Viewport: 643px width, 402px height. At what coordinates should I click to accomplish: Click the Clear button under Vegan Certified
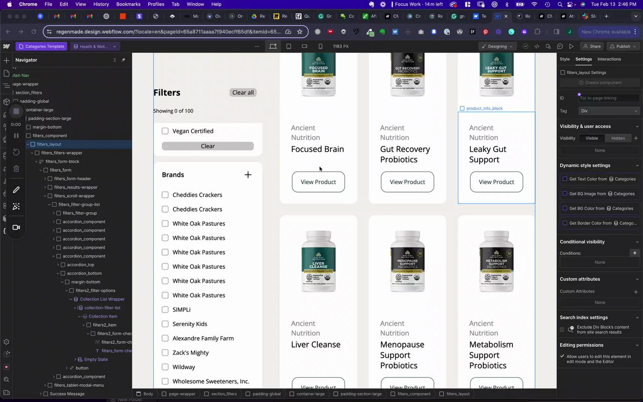click(x=207, y=146)
